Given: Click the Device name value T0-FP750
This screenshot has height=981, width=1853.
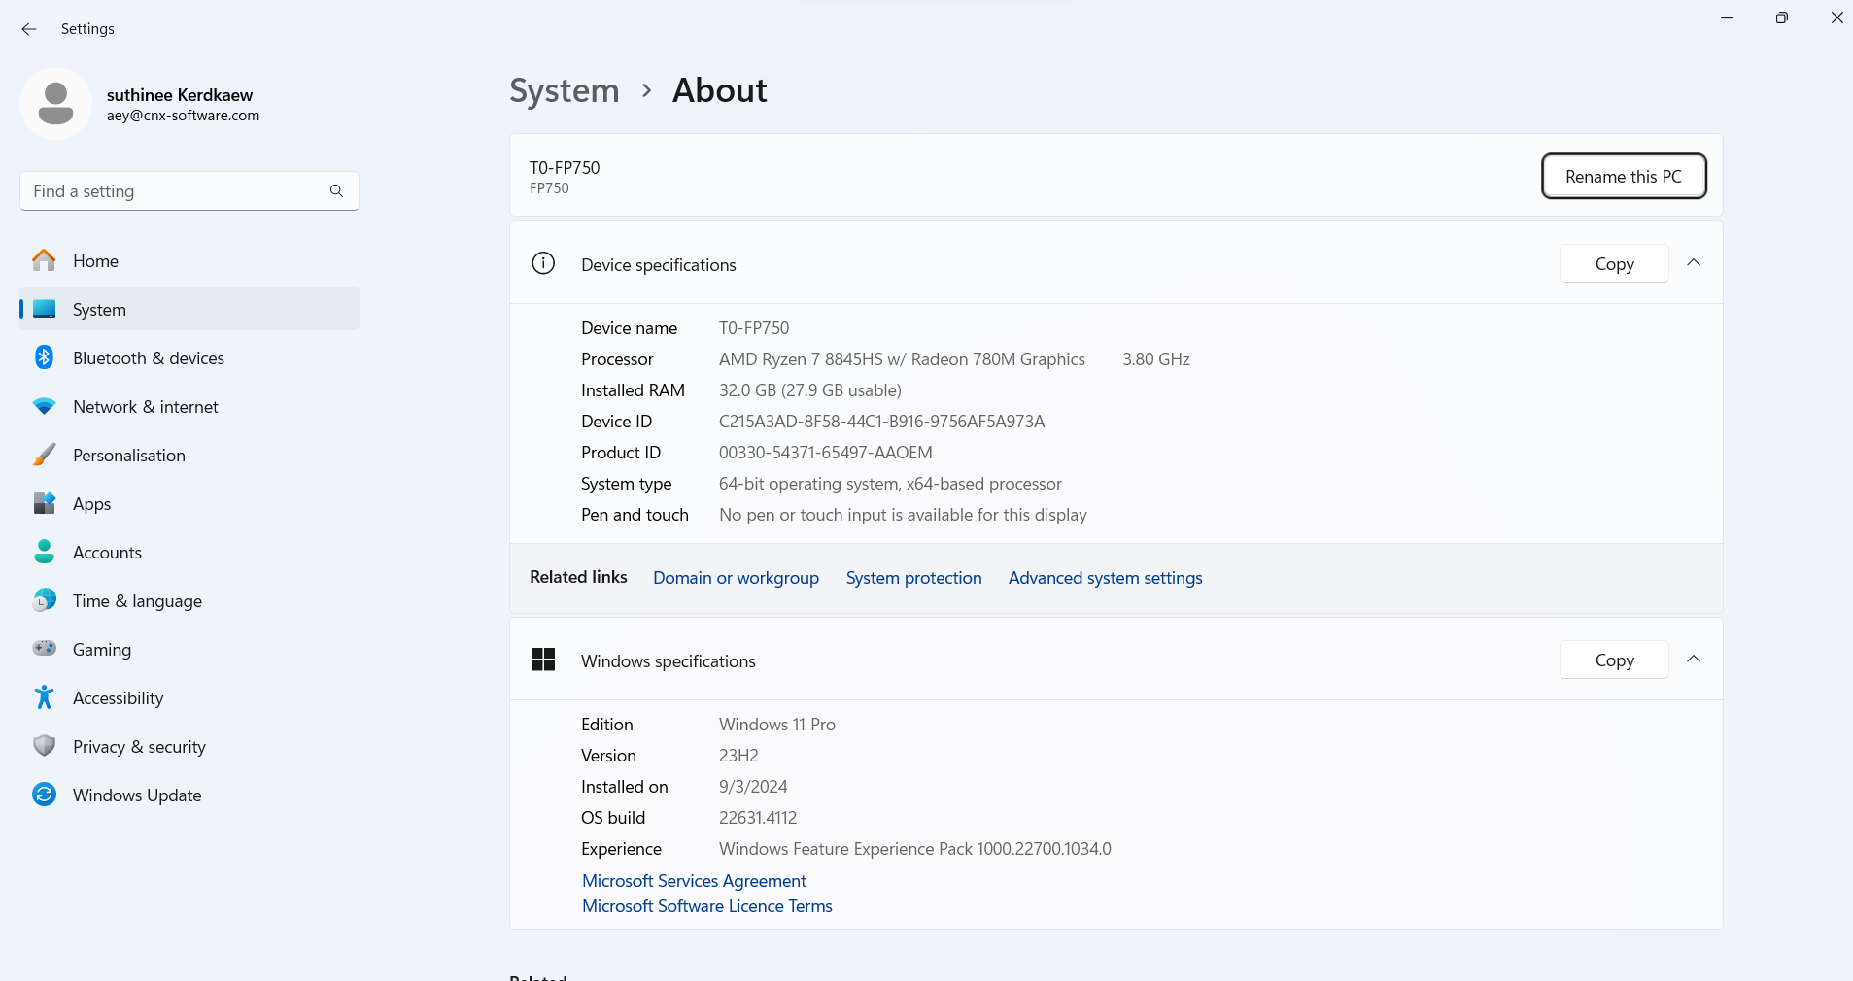Looking at the screenshot, I should [754, 327].
